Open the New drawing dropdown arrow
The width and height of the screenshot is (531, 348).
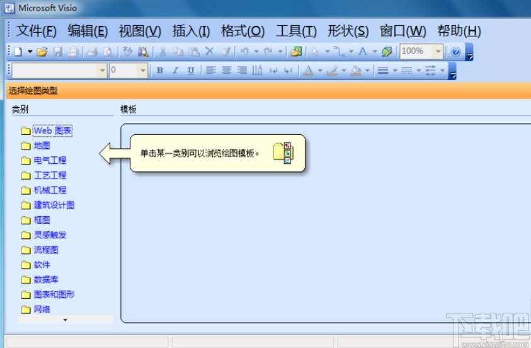pyautogui.click(x=30, y=52)
